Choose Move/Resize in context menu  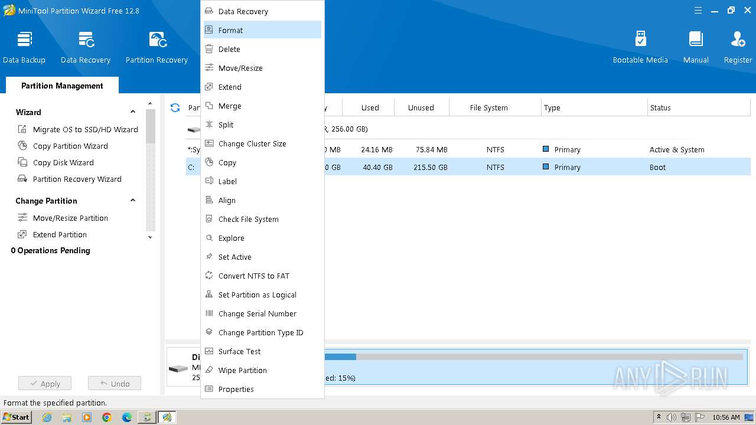262,68
